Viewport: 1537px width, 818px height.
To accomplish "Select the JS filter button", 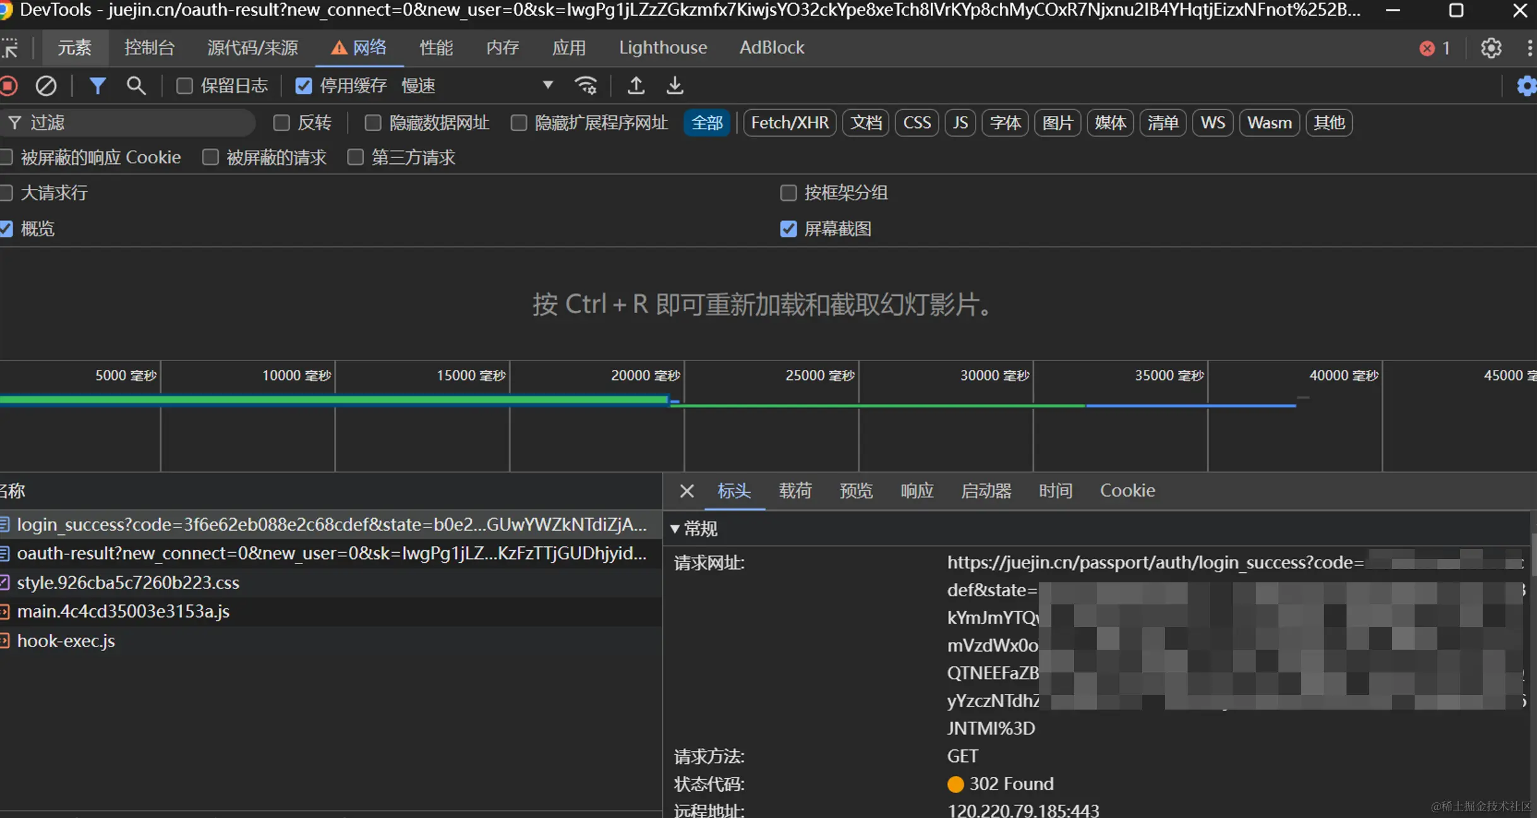I will click(x=960, y=123).
